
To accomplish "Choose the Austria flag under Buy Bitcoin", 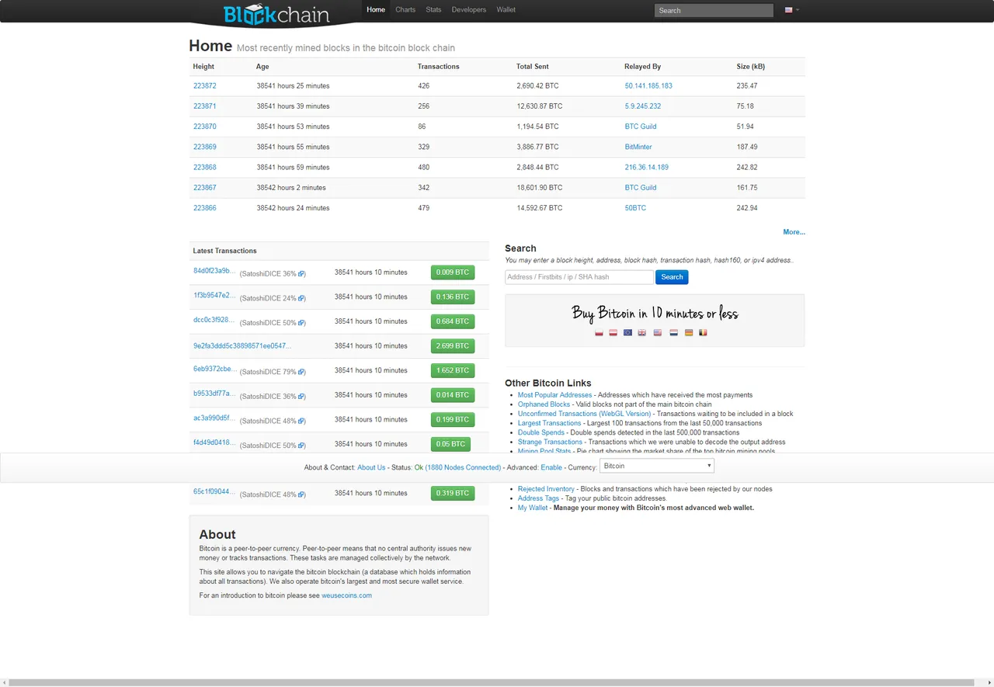I will tap(613, 332).
